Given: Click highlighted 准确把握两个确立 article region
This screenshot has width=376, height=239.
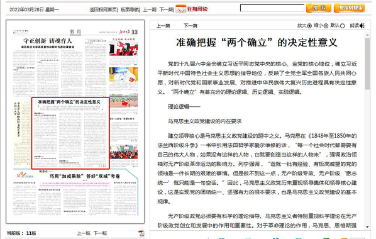Looking at the screenshot, I should (70, 133).
